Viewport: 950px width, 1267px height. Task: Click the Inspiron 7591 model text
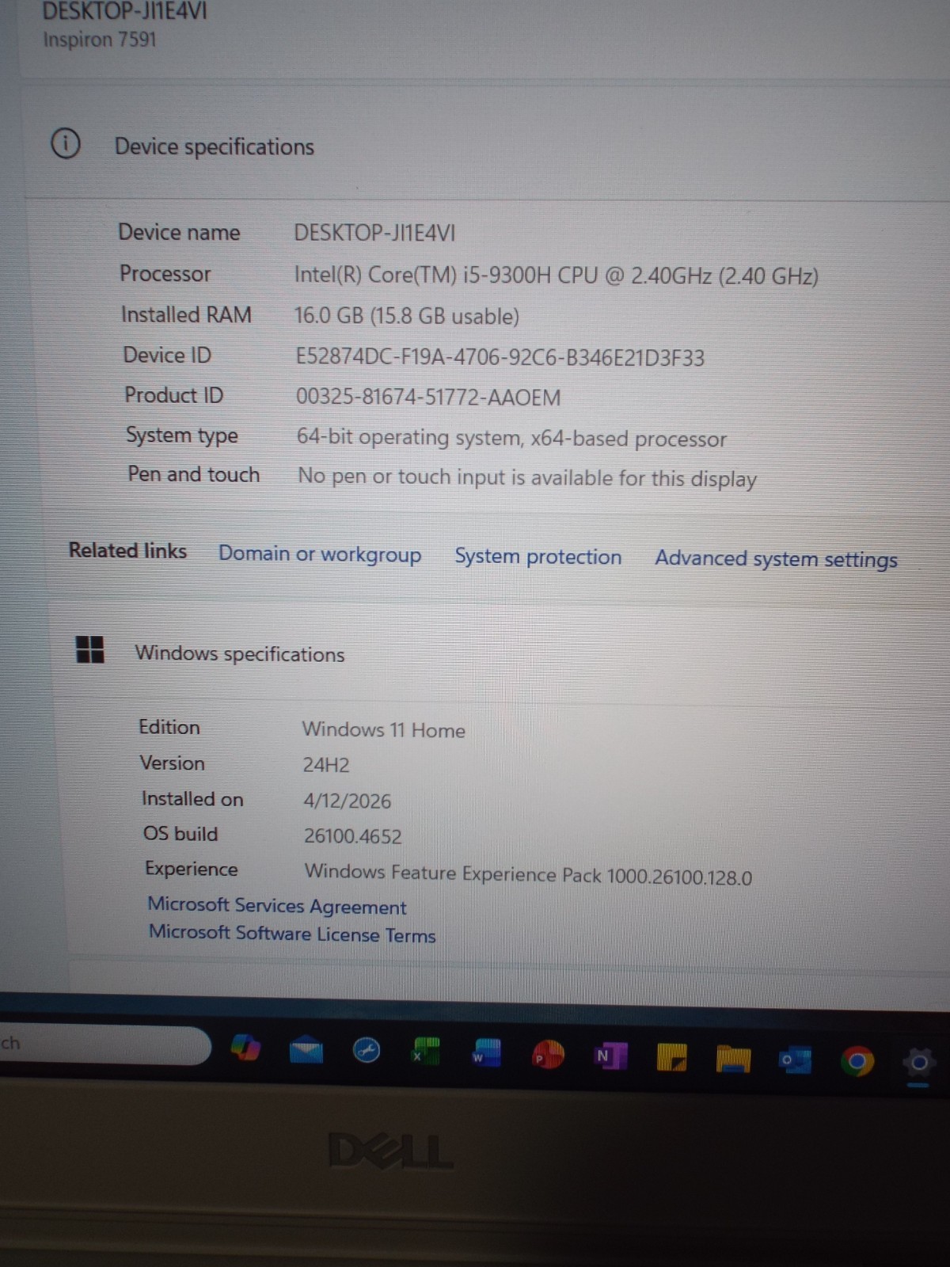pyautogui.click(x=100, y=39)
